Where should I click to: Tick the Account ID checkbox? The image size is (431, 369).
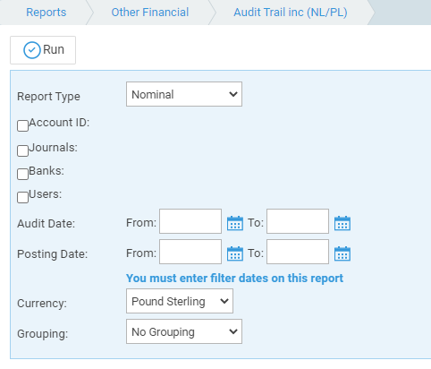pos(22,125)
